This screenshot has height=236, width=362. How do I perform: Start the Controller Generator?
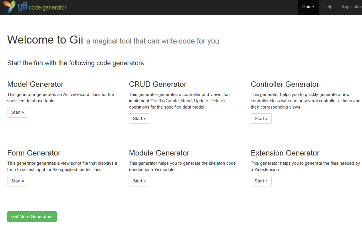(261, 119)
